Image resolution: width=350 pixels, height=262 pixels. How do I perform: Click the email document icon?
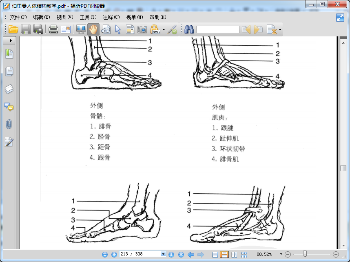coord(66,29)
